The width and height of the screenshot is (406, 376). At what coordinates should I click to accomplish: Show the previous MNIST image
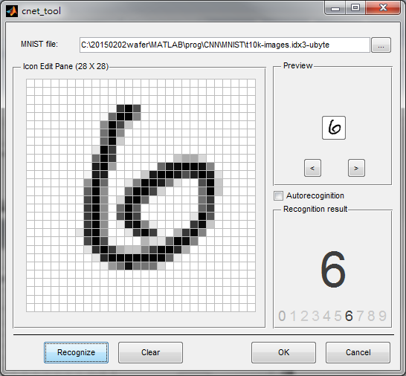312,168
